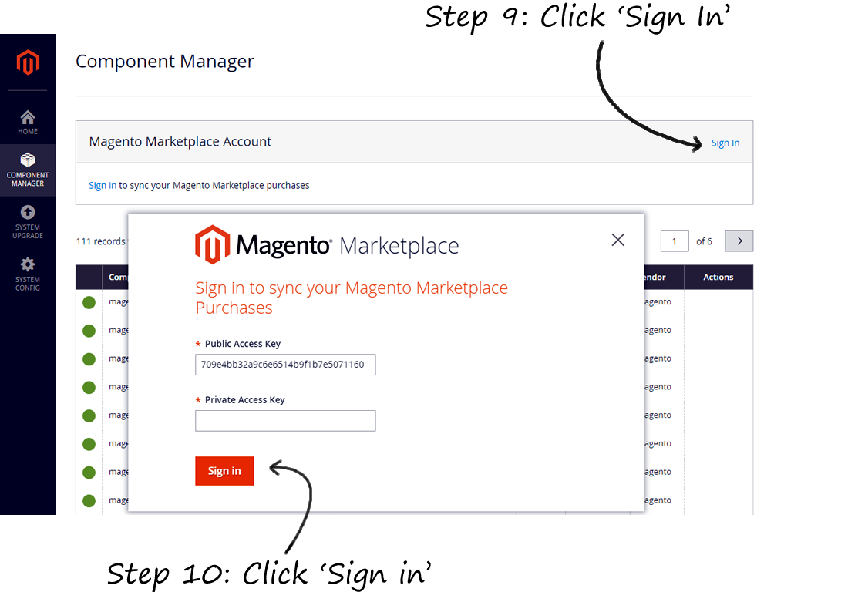Click Magento Marketplace Account heading
The image size is (848, 592).
pyautogui.click(x=180, y=142)
